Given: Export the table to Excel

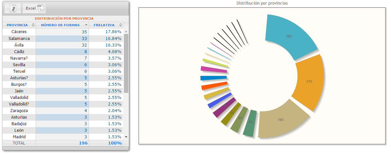Looking at the screenshot, I should click(31, 8).
